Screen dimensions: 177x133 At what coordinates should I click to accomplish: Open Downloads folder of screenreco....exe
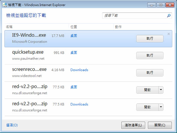79,70
